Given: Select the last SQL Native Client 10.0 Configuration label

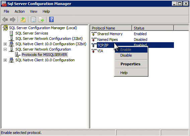Looking at the screenshot, I should 45,60.
